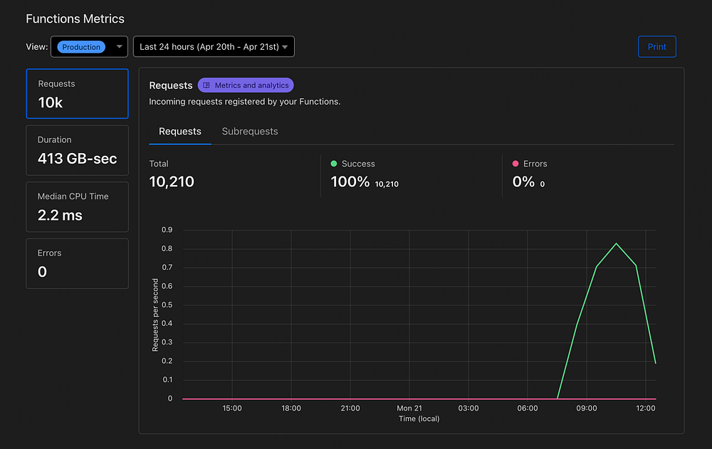Click the Total 10,210 figure
Viewport: 712px width, 449px height.
(x=172, y=181)
